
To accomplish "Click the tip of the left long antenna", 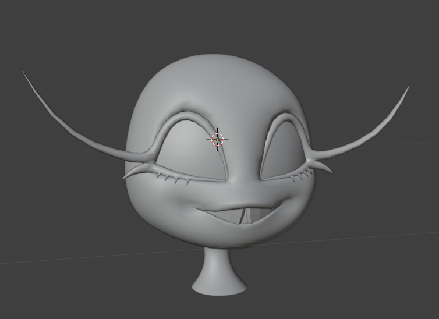I will (23, 70).
